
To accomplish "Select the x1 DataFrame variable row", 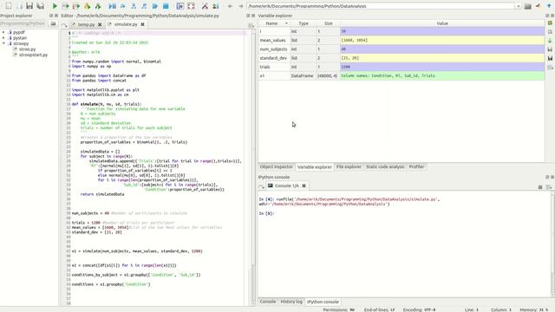I will coord(402,75).
